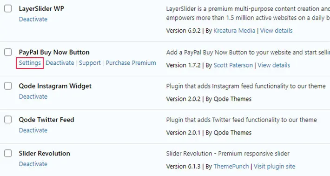This screenshot has height=176, width=330.
Task: Check the Qode Instagram Widget checkbox
Action: (8, 86)
